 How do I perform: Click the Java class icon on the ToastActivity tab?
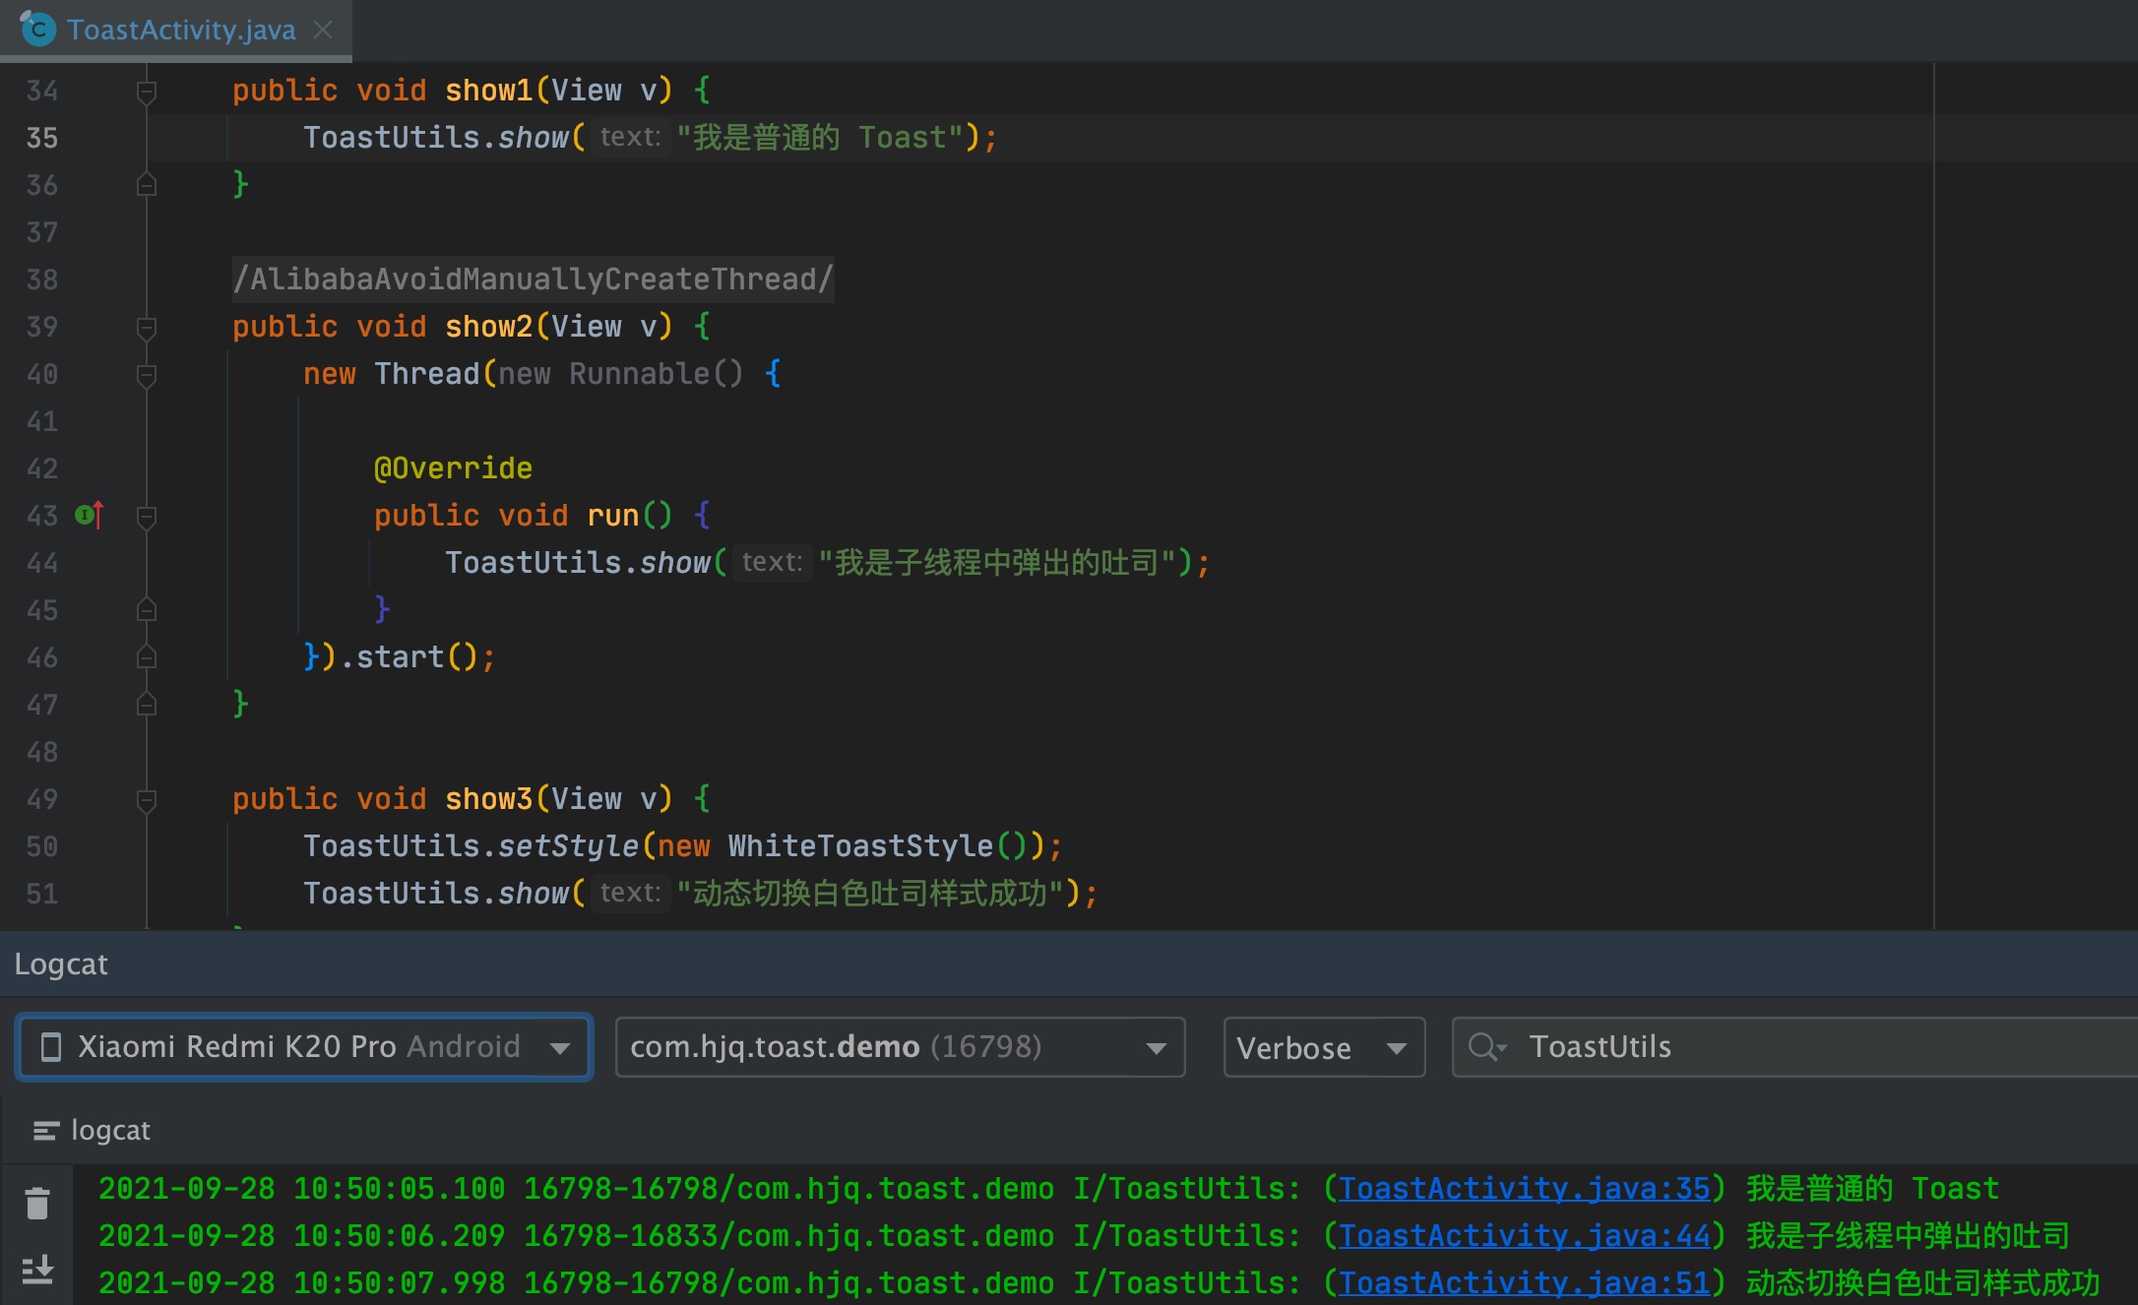tap(37, 30)
